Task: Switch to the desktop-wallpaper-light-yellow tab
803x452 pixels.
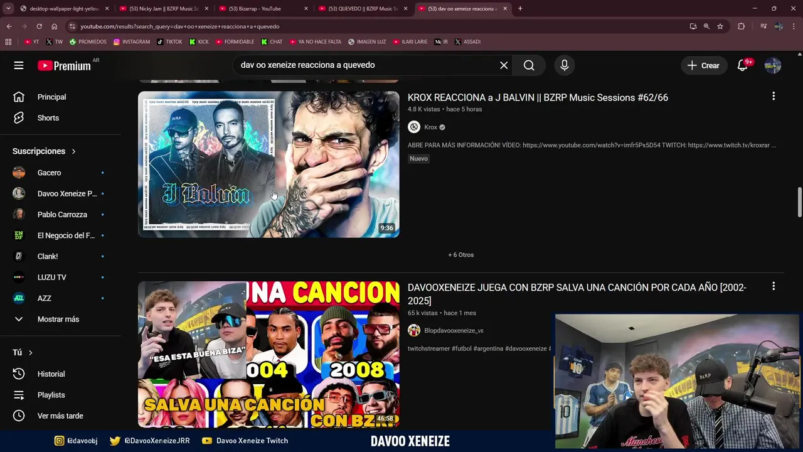Action: coord(63,9)
